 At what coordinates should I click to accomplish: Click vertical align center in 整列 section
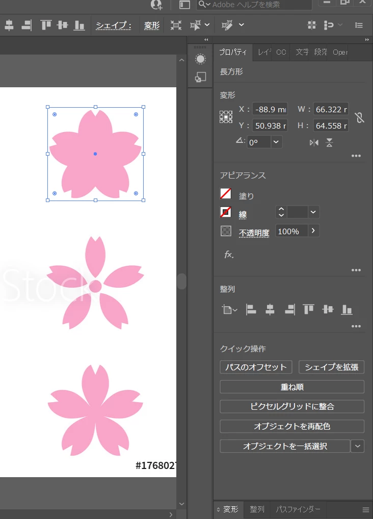(x=328, y=309)
